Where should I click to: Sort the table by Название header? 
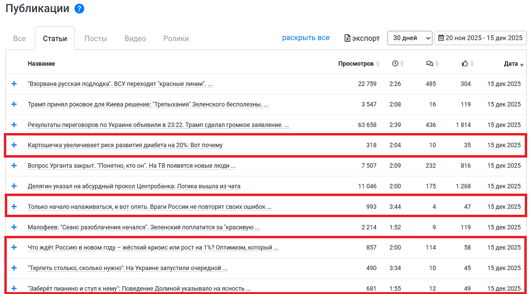point(41,63)
